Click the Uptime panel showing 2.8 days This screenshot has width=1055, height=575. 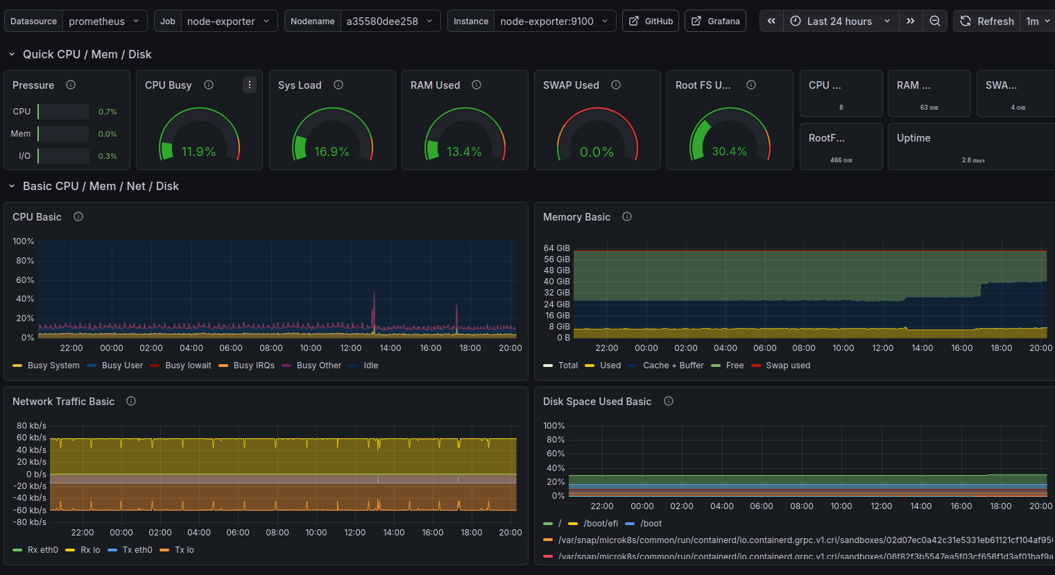click(x=970, y=146)
